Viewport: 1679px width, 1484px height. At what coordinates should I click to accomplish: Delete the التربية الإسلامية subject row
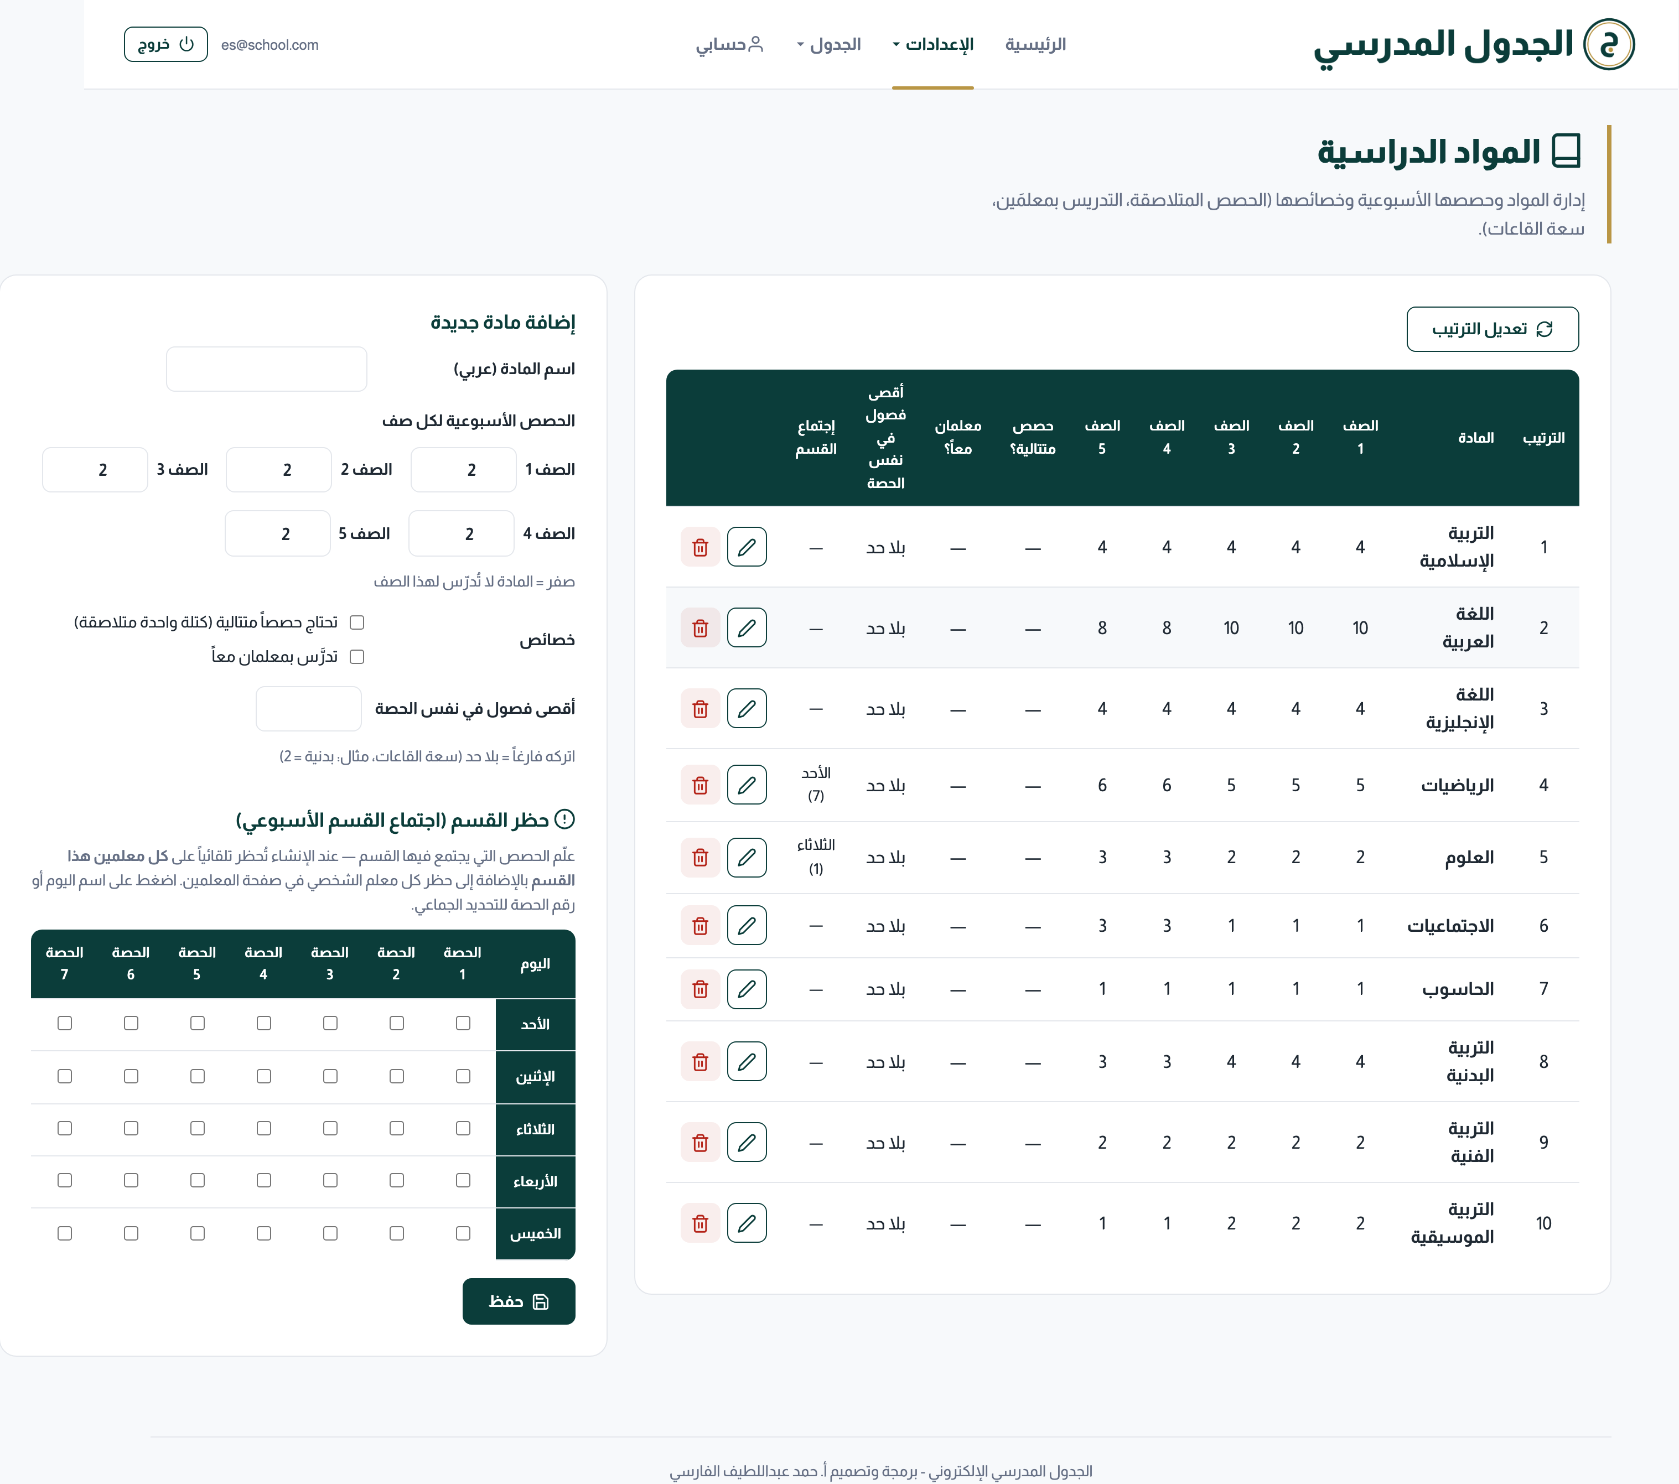point(701,547)
